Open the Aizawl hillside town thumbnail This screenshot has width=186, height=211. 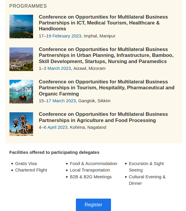(x=21, y=59)
